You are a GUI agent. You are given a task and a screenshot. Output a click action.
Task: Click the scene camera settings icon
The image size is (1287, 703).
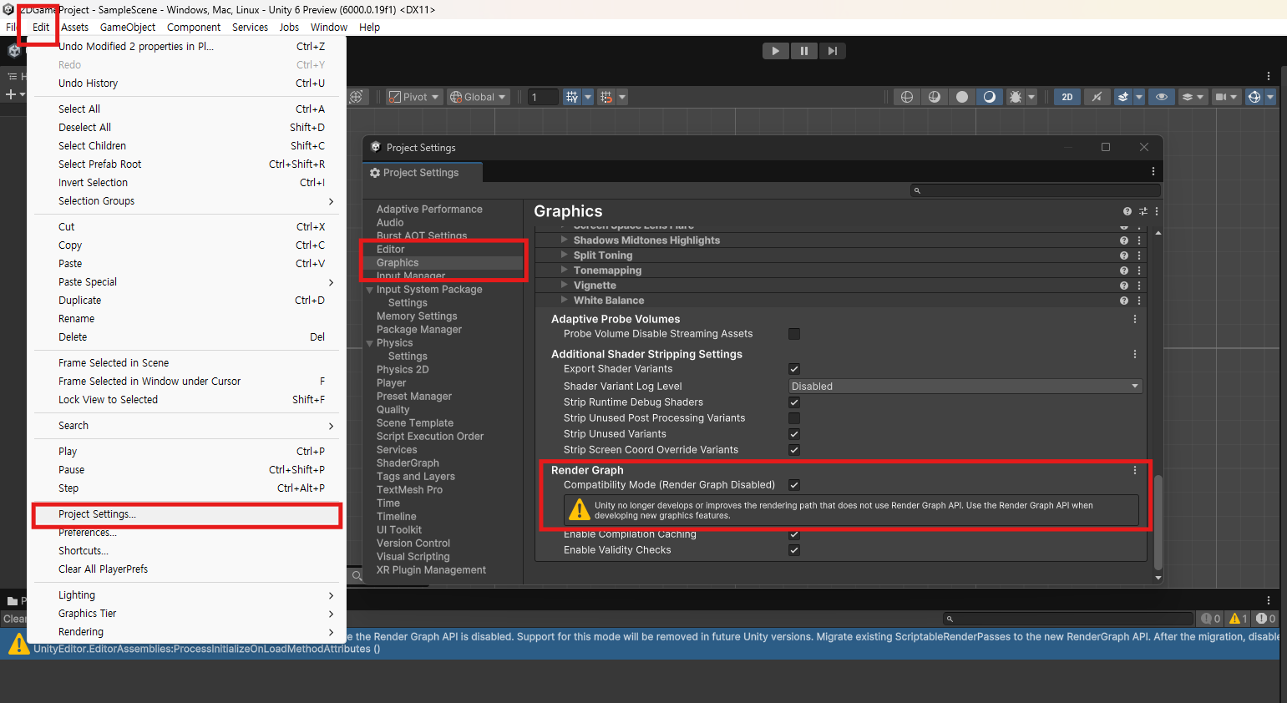coord(1221,97)
